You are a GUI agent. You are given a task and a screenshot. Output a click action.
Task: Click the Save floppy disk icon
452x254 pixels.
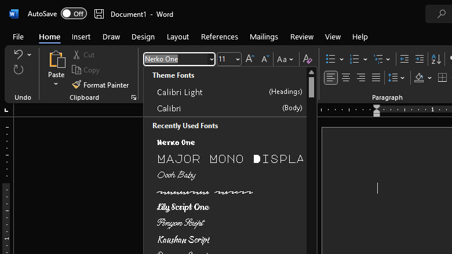[99, 14]
